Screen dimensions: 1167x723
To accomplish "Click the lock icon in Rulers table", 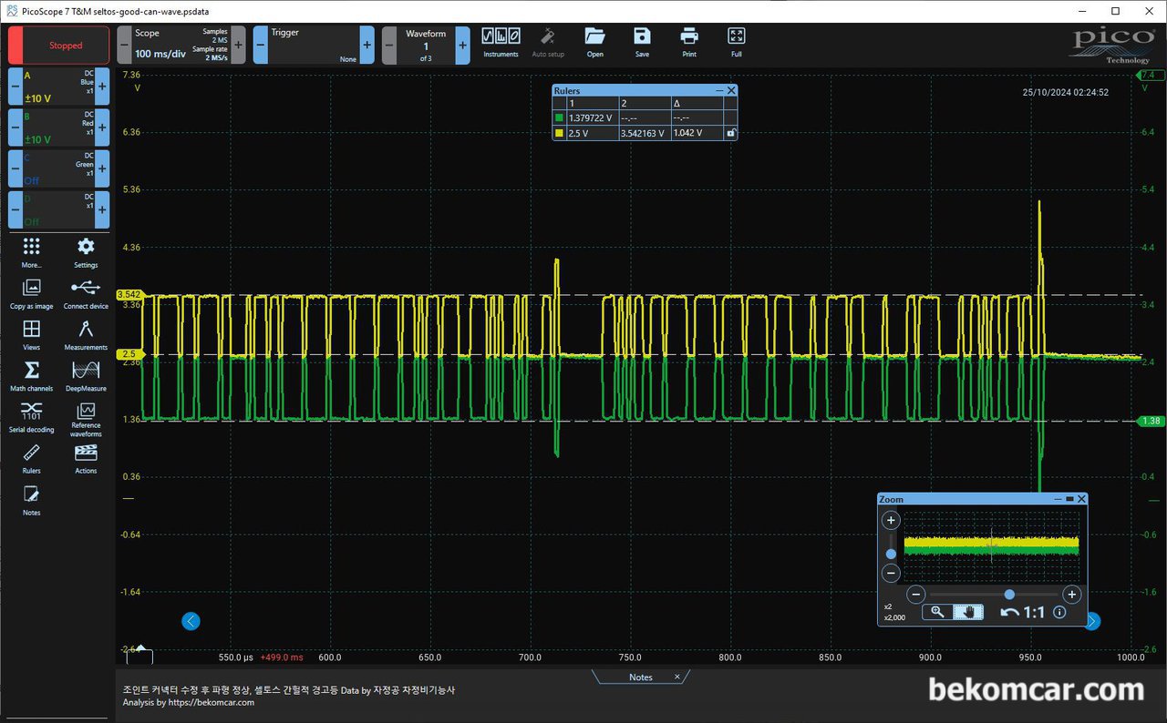I will tap(730, 133).
